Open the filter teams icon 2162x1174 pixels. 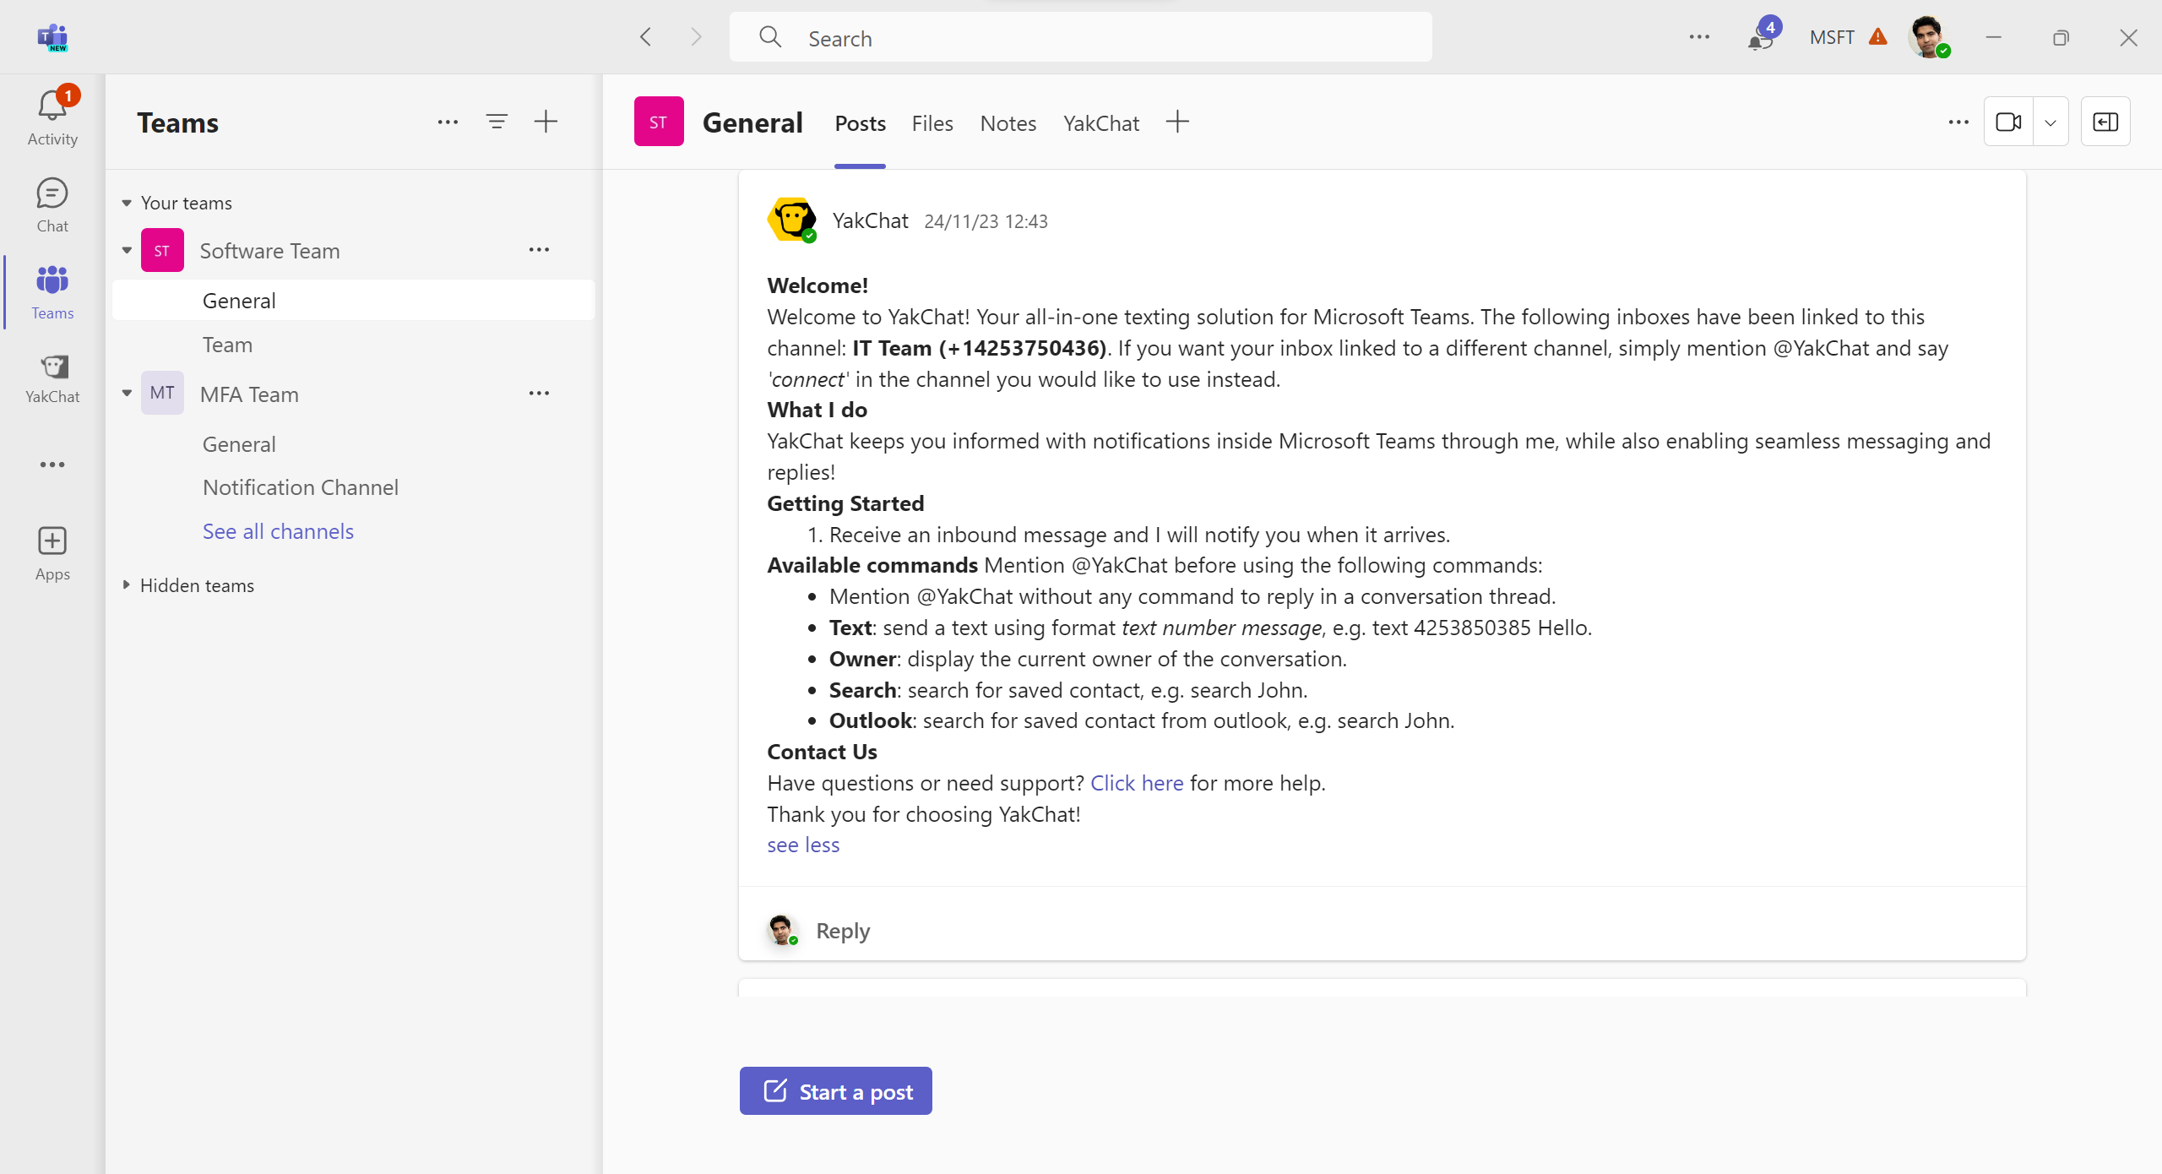click(x=497, y=122)
